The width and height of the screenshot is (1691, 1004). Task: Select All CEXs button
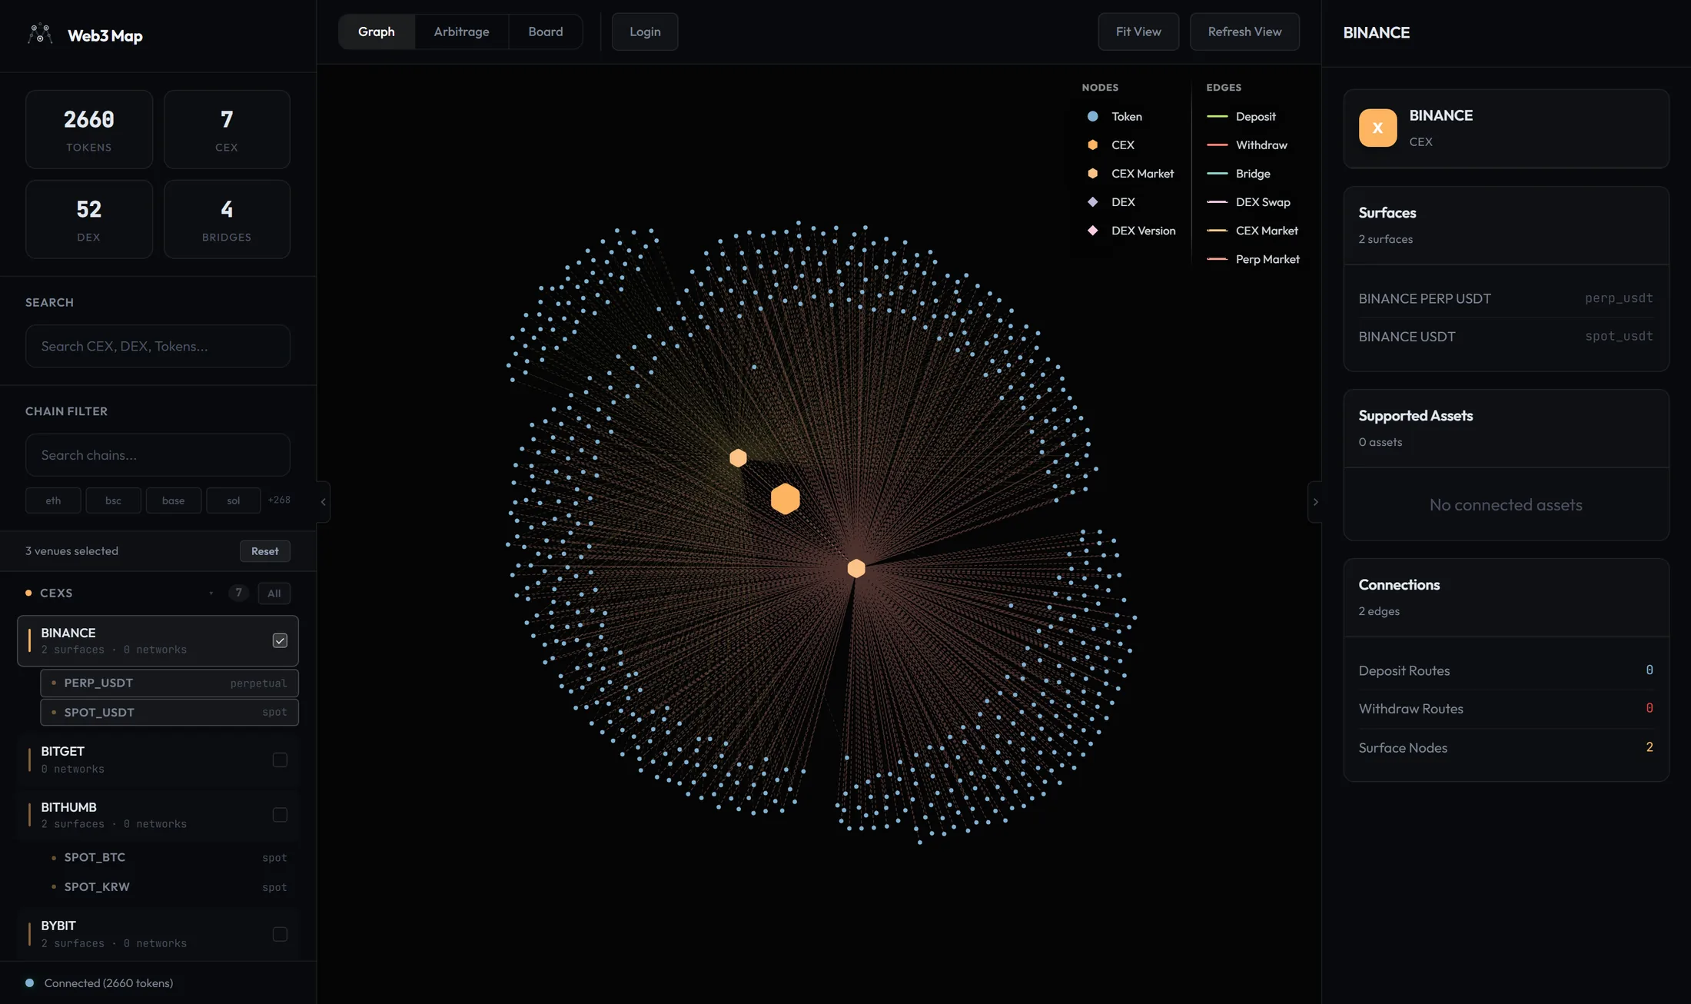click(274, 593)
